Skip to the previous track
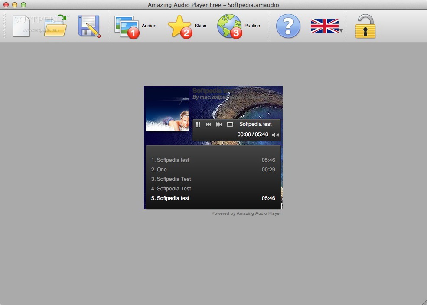Viewport: 427px width, 305px height. click(209, 125)
